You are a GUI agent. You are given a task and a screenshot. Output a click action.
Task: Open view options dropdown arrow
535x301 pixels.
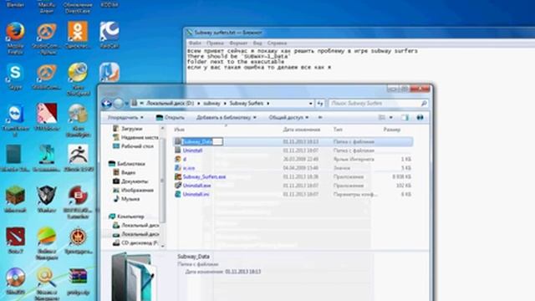pyautogui.click(x=391, y=117)
